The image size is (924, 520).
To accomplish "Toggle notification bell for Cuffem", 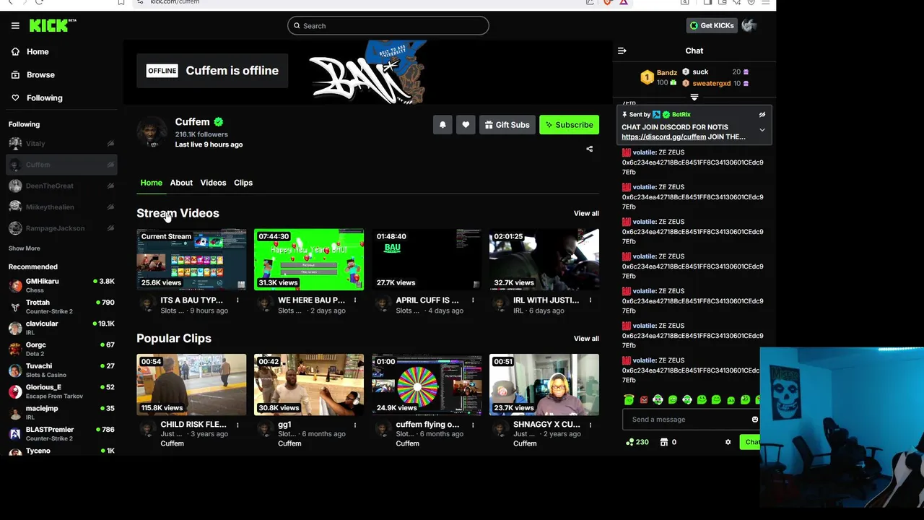I will (443, 125).
